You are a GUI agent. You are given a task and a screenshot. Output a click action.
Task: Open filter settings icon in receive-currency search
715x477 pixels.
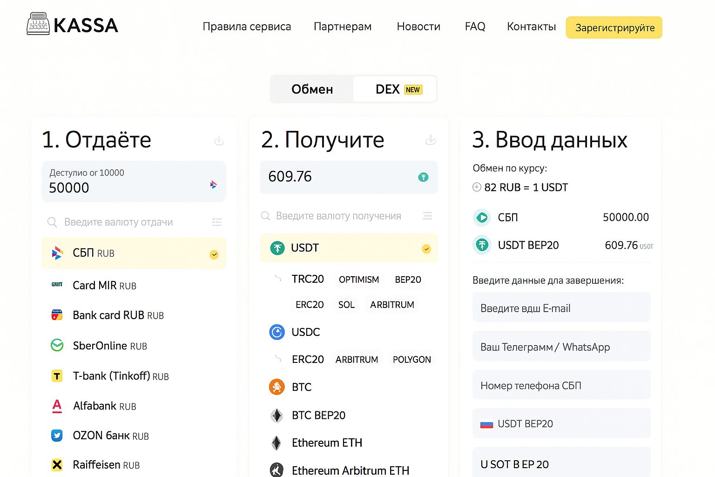point(427,216)
